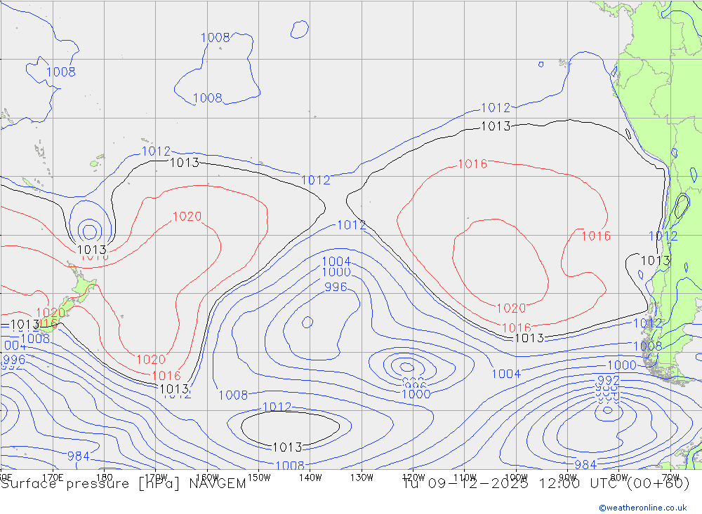Click the 984 label in the bottom right low
This screenshot has width=702, height=514.
(x=585, y=464)
